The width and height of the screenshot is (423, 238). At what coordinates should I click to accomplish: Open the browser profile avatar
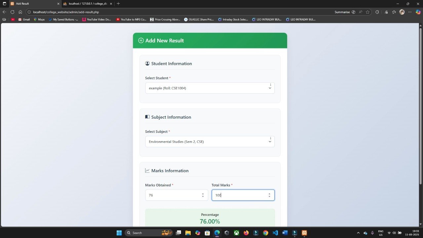(x=402, y=12)
